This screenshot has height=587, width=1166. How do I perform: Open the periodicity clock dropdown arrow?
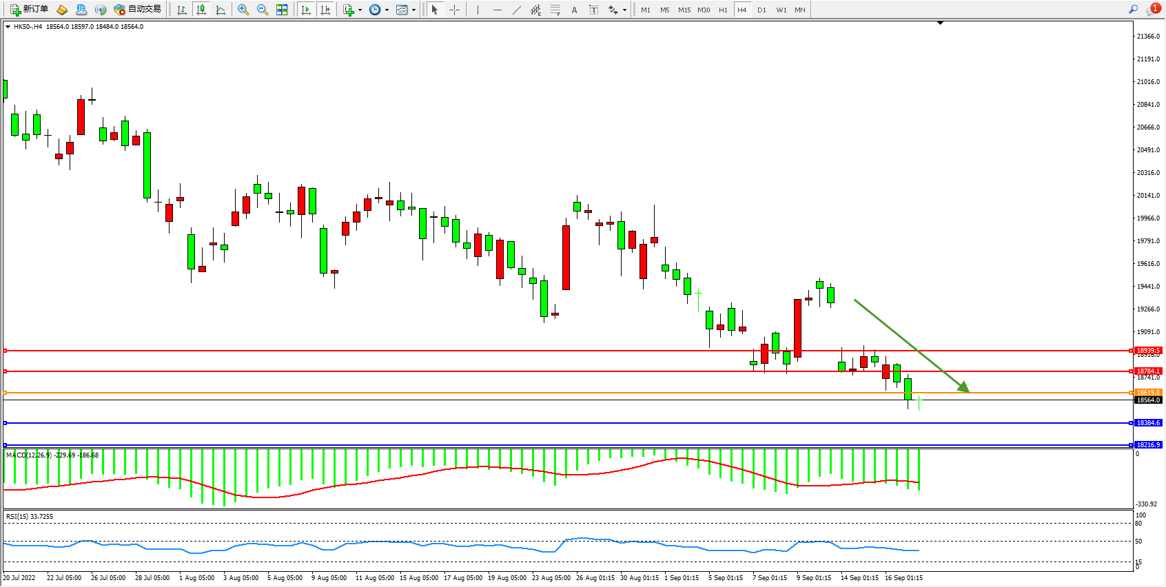(387, 10)
